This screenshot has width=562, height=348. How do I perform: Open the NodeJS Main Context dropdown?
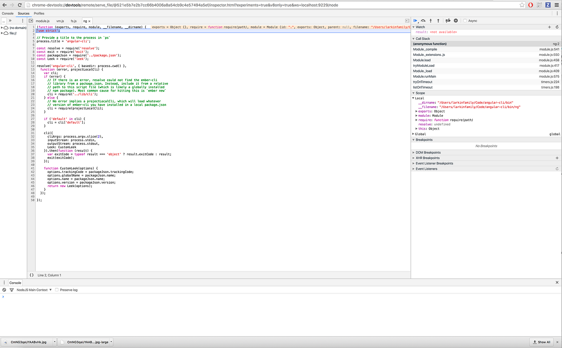pos(32,290)
